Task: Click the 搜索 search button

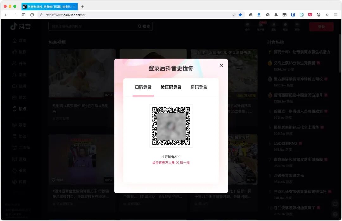Action: 144,26
